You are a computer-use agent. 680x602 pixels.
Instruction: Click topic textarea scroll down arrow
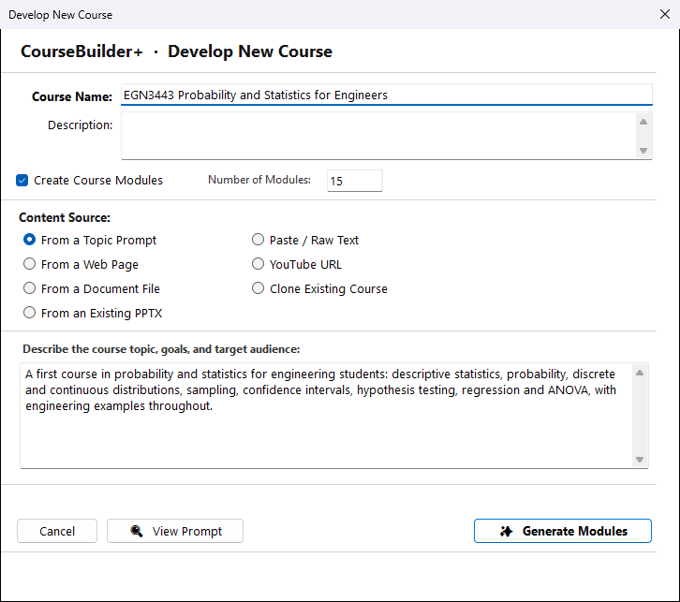640,460
